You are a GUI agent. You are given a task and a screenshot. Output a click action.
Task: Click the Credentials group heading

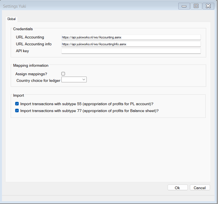click(x=23, y=29)
